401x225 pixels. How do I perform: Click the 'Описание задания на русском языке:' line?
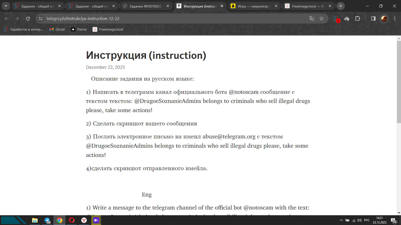(x=142, y=79)
